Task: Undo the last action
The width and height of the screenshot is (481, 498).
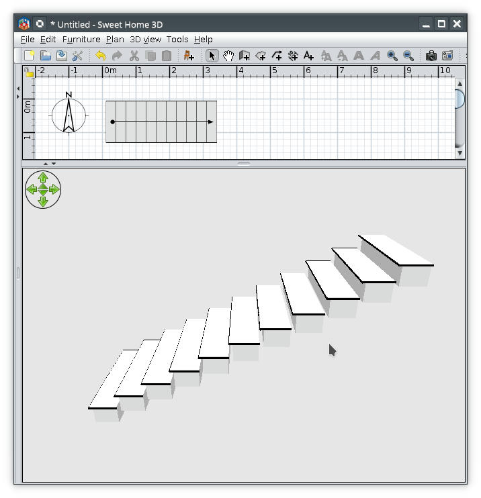Action: coord(101,56)
